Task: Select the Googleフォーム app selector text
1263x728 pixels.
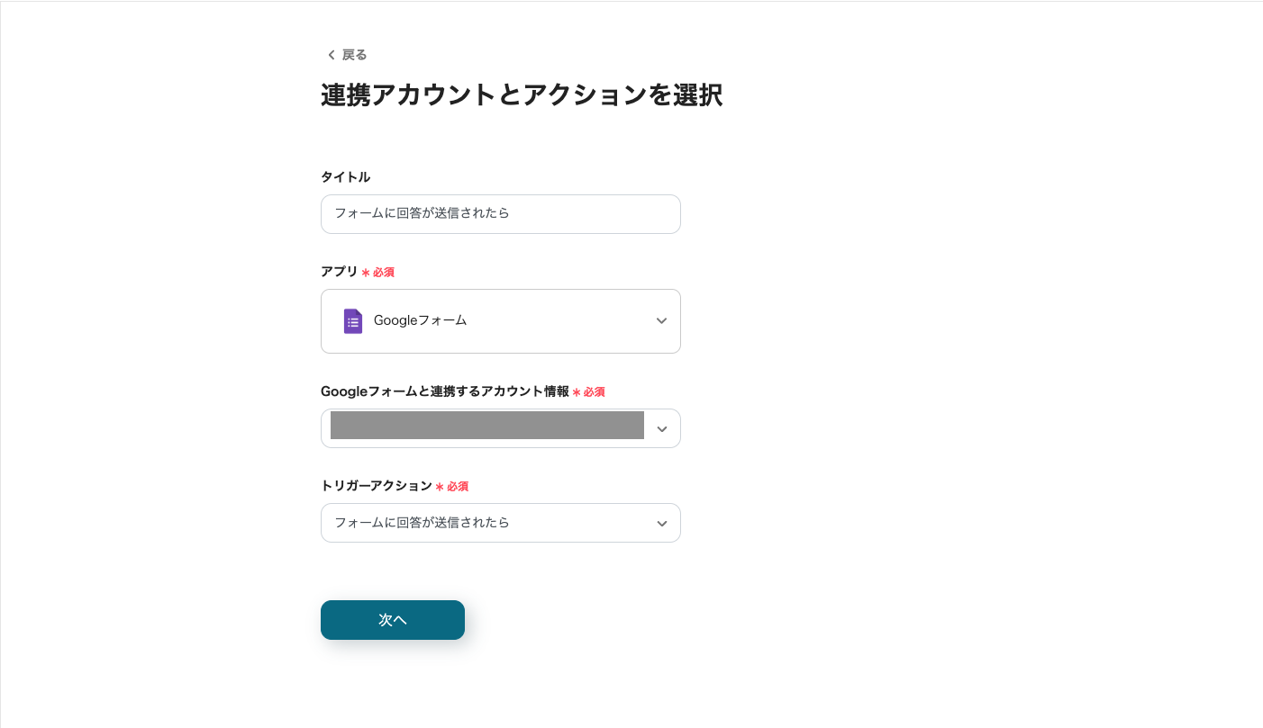Action: click(x=420, y=320)
